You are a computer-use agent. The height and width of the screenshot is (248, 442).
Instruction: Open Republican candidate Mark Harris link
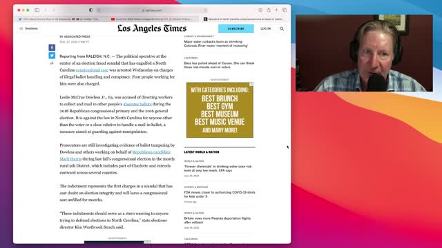point(115,156)
